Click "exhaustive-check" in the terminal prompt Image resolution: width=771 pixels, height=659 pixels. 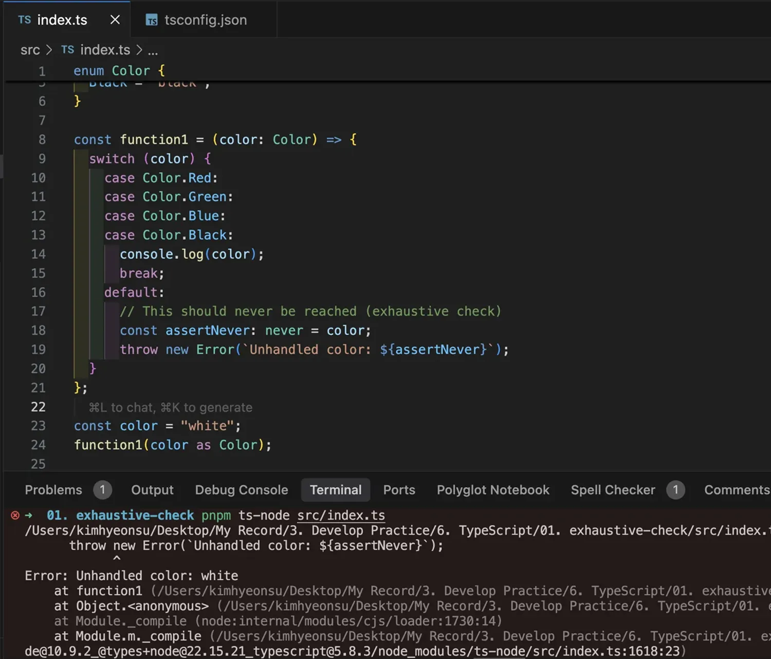[x=135, y=516]
